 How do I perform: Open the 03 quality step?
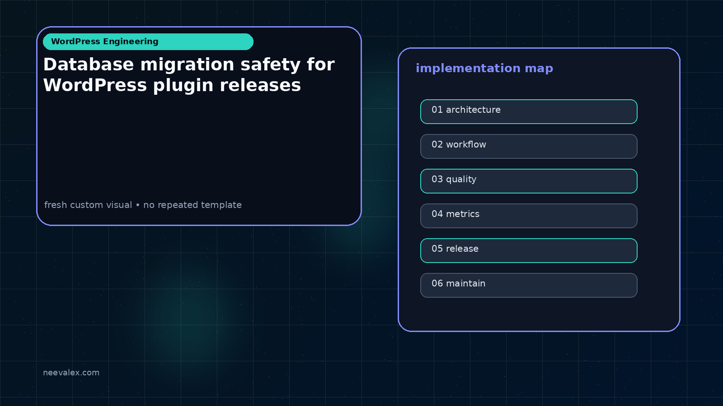point(529,181)
